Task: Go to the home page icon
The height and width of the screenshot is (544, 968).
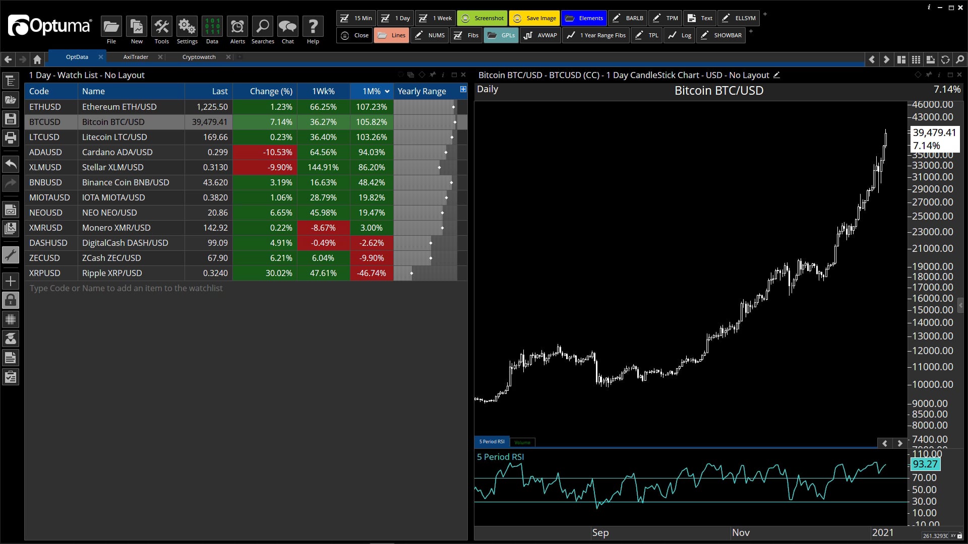Action: (x=37, y=59)
